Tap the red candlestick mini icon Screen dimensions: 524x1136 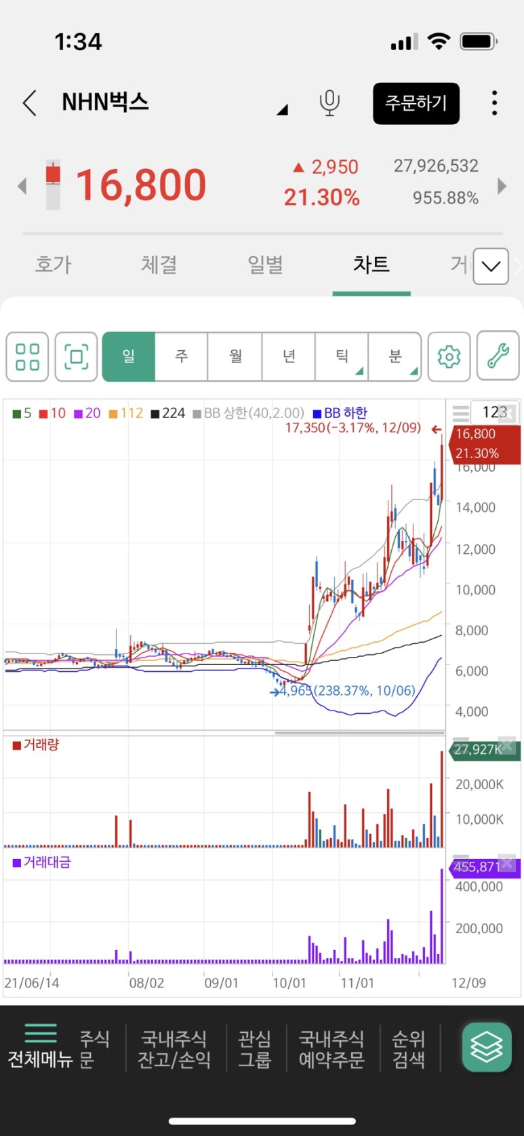(x=53, y=185)
